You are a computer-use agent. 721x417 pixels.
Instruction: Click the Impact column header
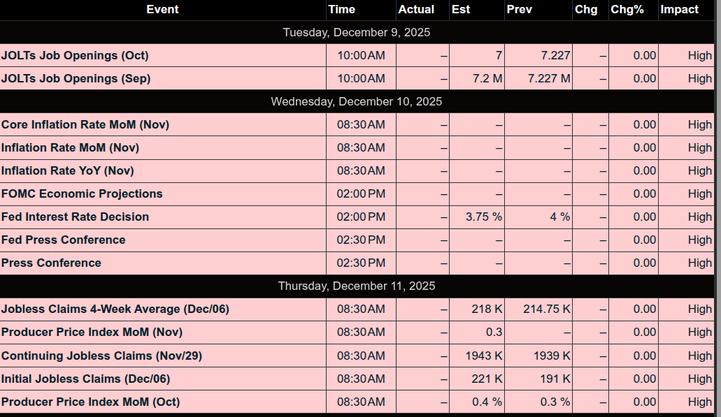(x=679, y=10)
